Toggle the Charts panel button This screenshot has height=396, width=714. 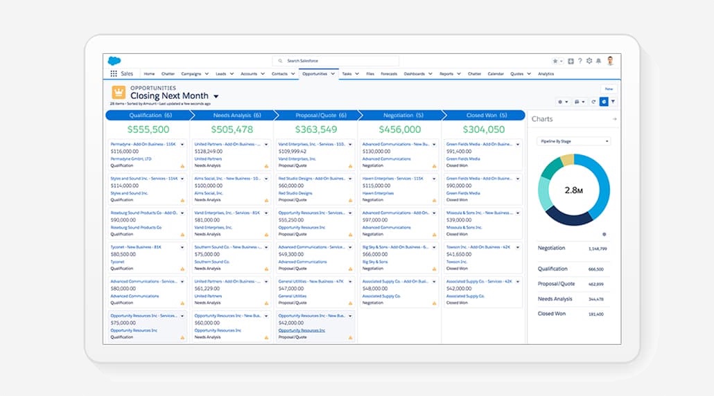pyautogui.click(x=604, y=102)
